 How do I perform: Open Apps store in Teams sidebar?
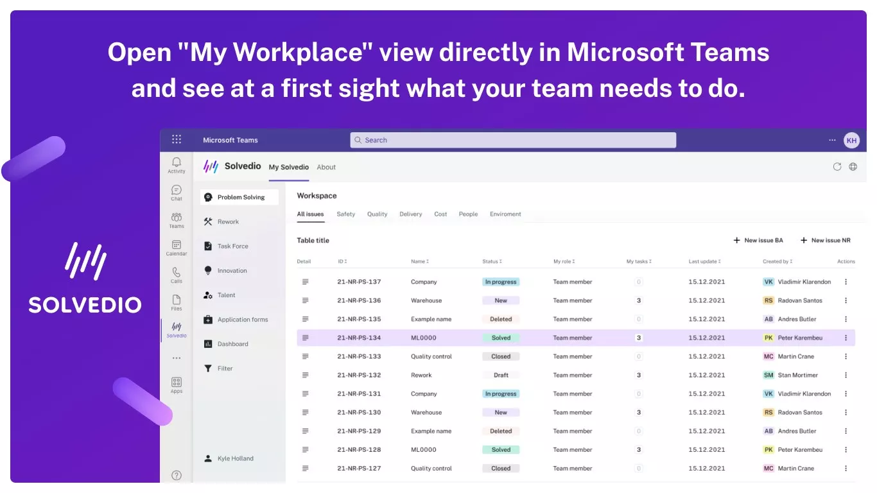pyautogui.click(x=177, y=385)
